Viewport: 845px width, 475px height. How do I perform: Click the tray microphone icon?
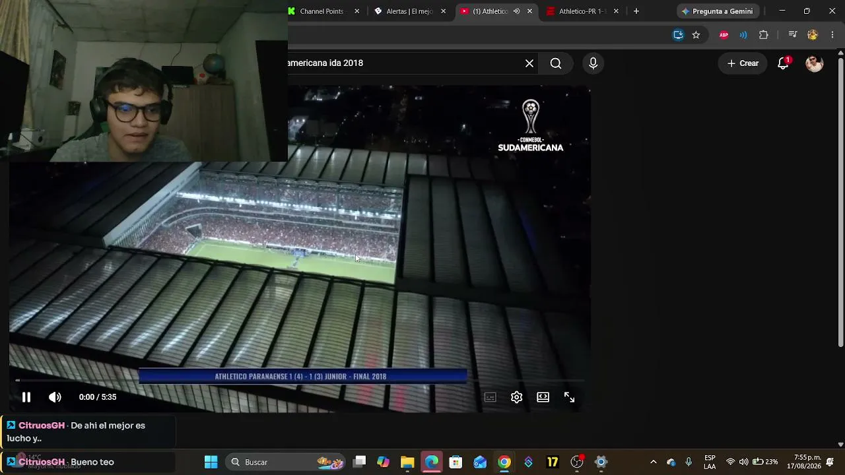pos(689,462)
